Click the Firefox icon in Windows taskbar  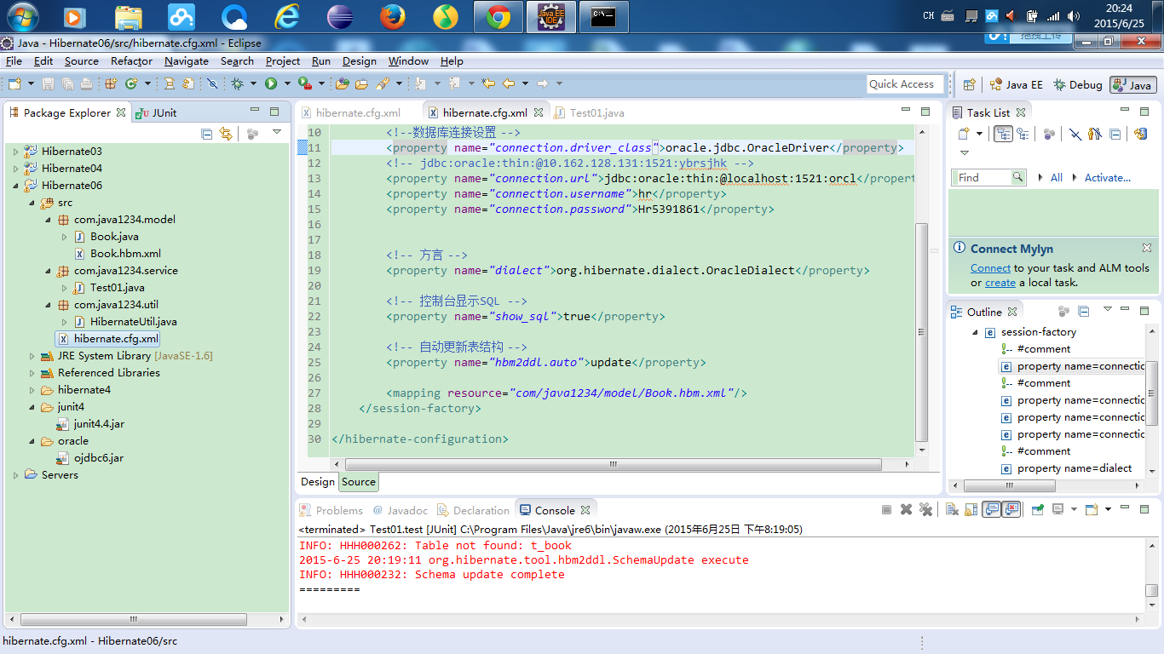[393, 16]
